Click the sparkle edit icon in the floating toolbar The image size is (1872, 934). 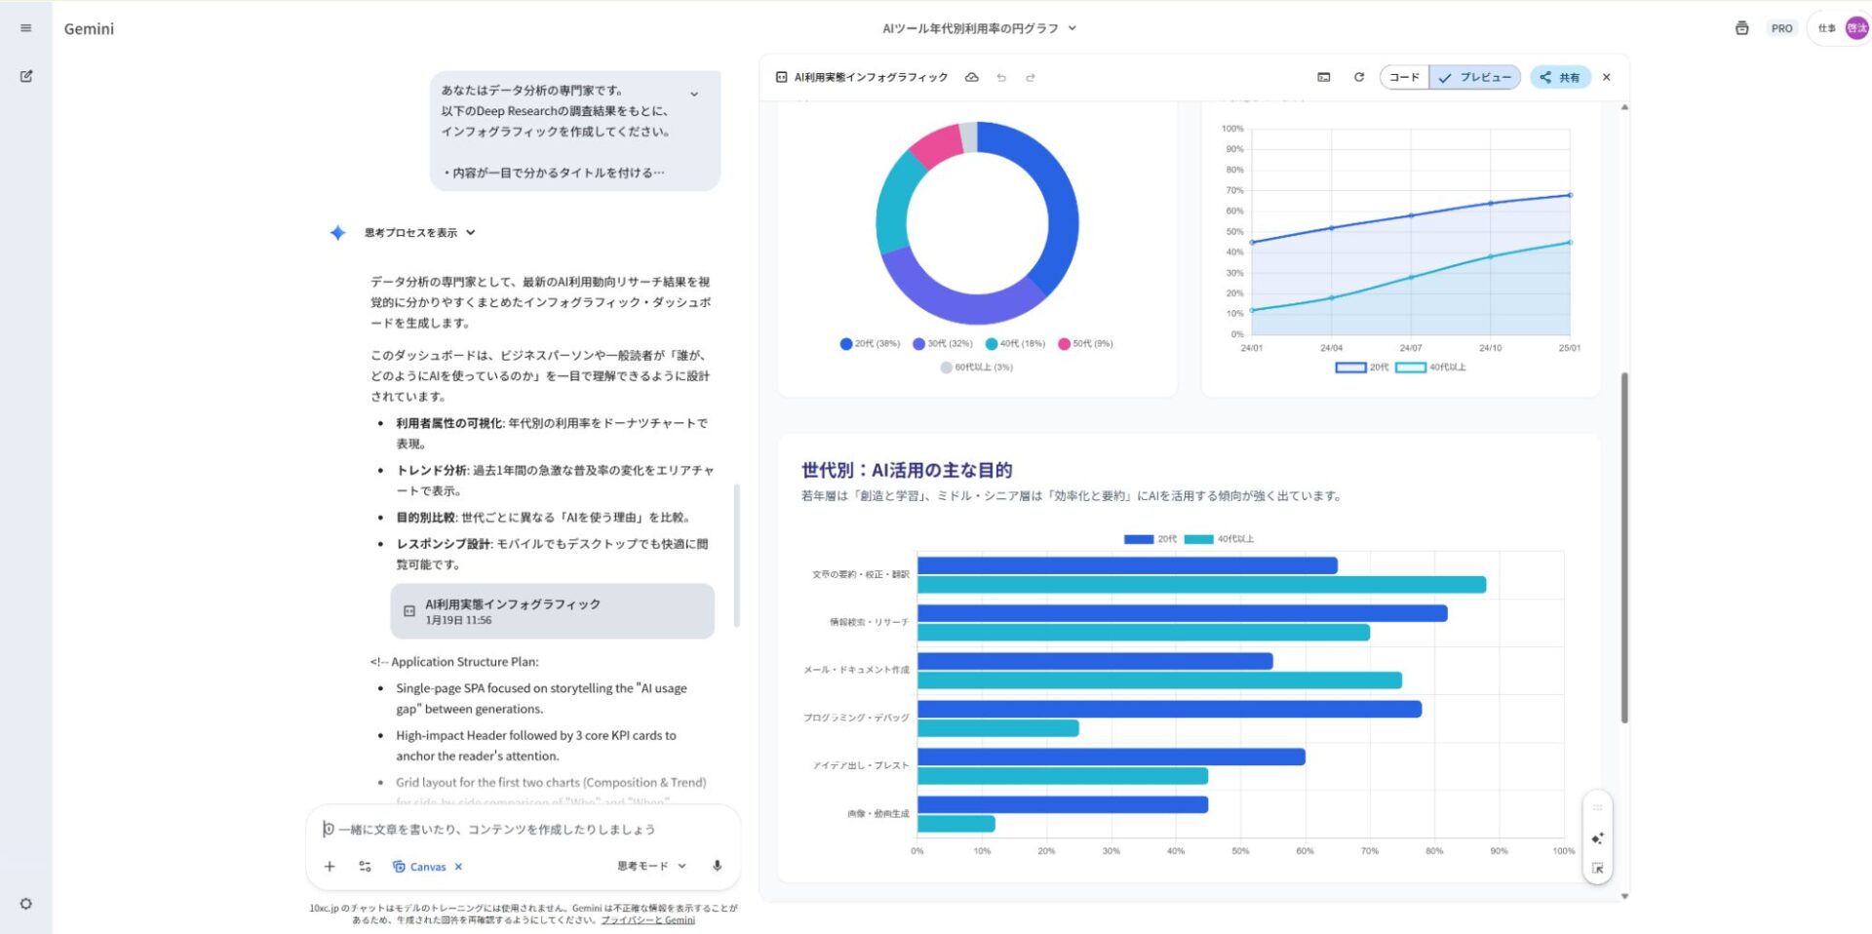point(1597,837)
